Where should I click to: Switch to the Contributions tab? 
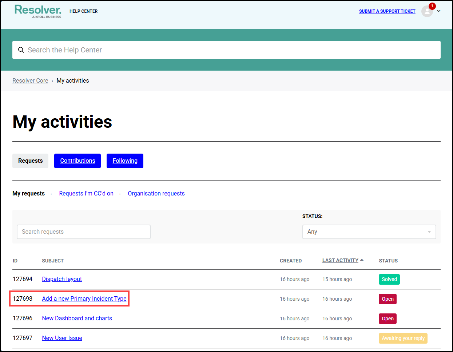click(x=78, y=161)
